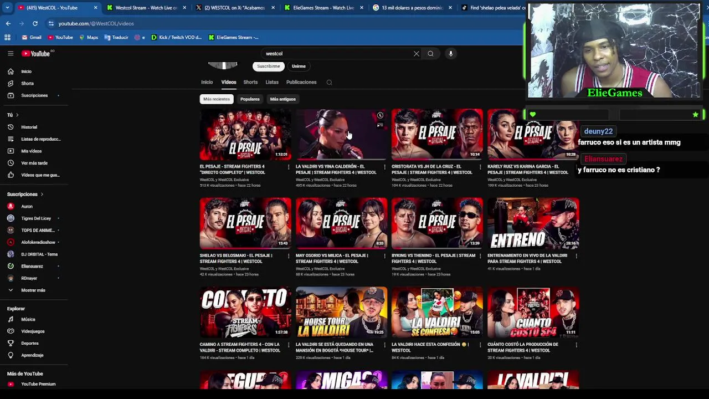The height and width of the screenshot is (399, 709).
Task: Search within channel magnifier icon
Action: [x=329, y=82]
